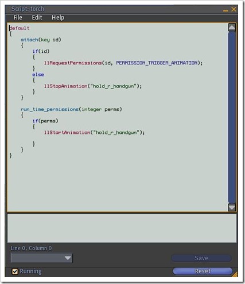Click the Save button

[201, 258]
